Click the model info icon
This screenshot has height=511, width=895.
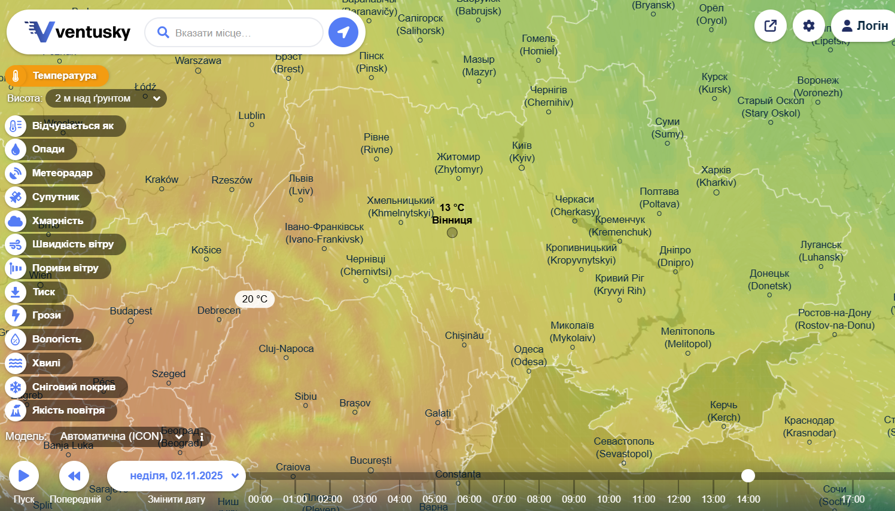tap(202, 437)
